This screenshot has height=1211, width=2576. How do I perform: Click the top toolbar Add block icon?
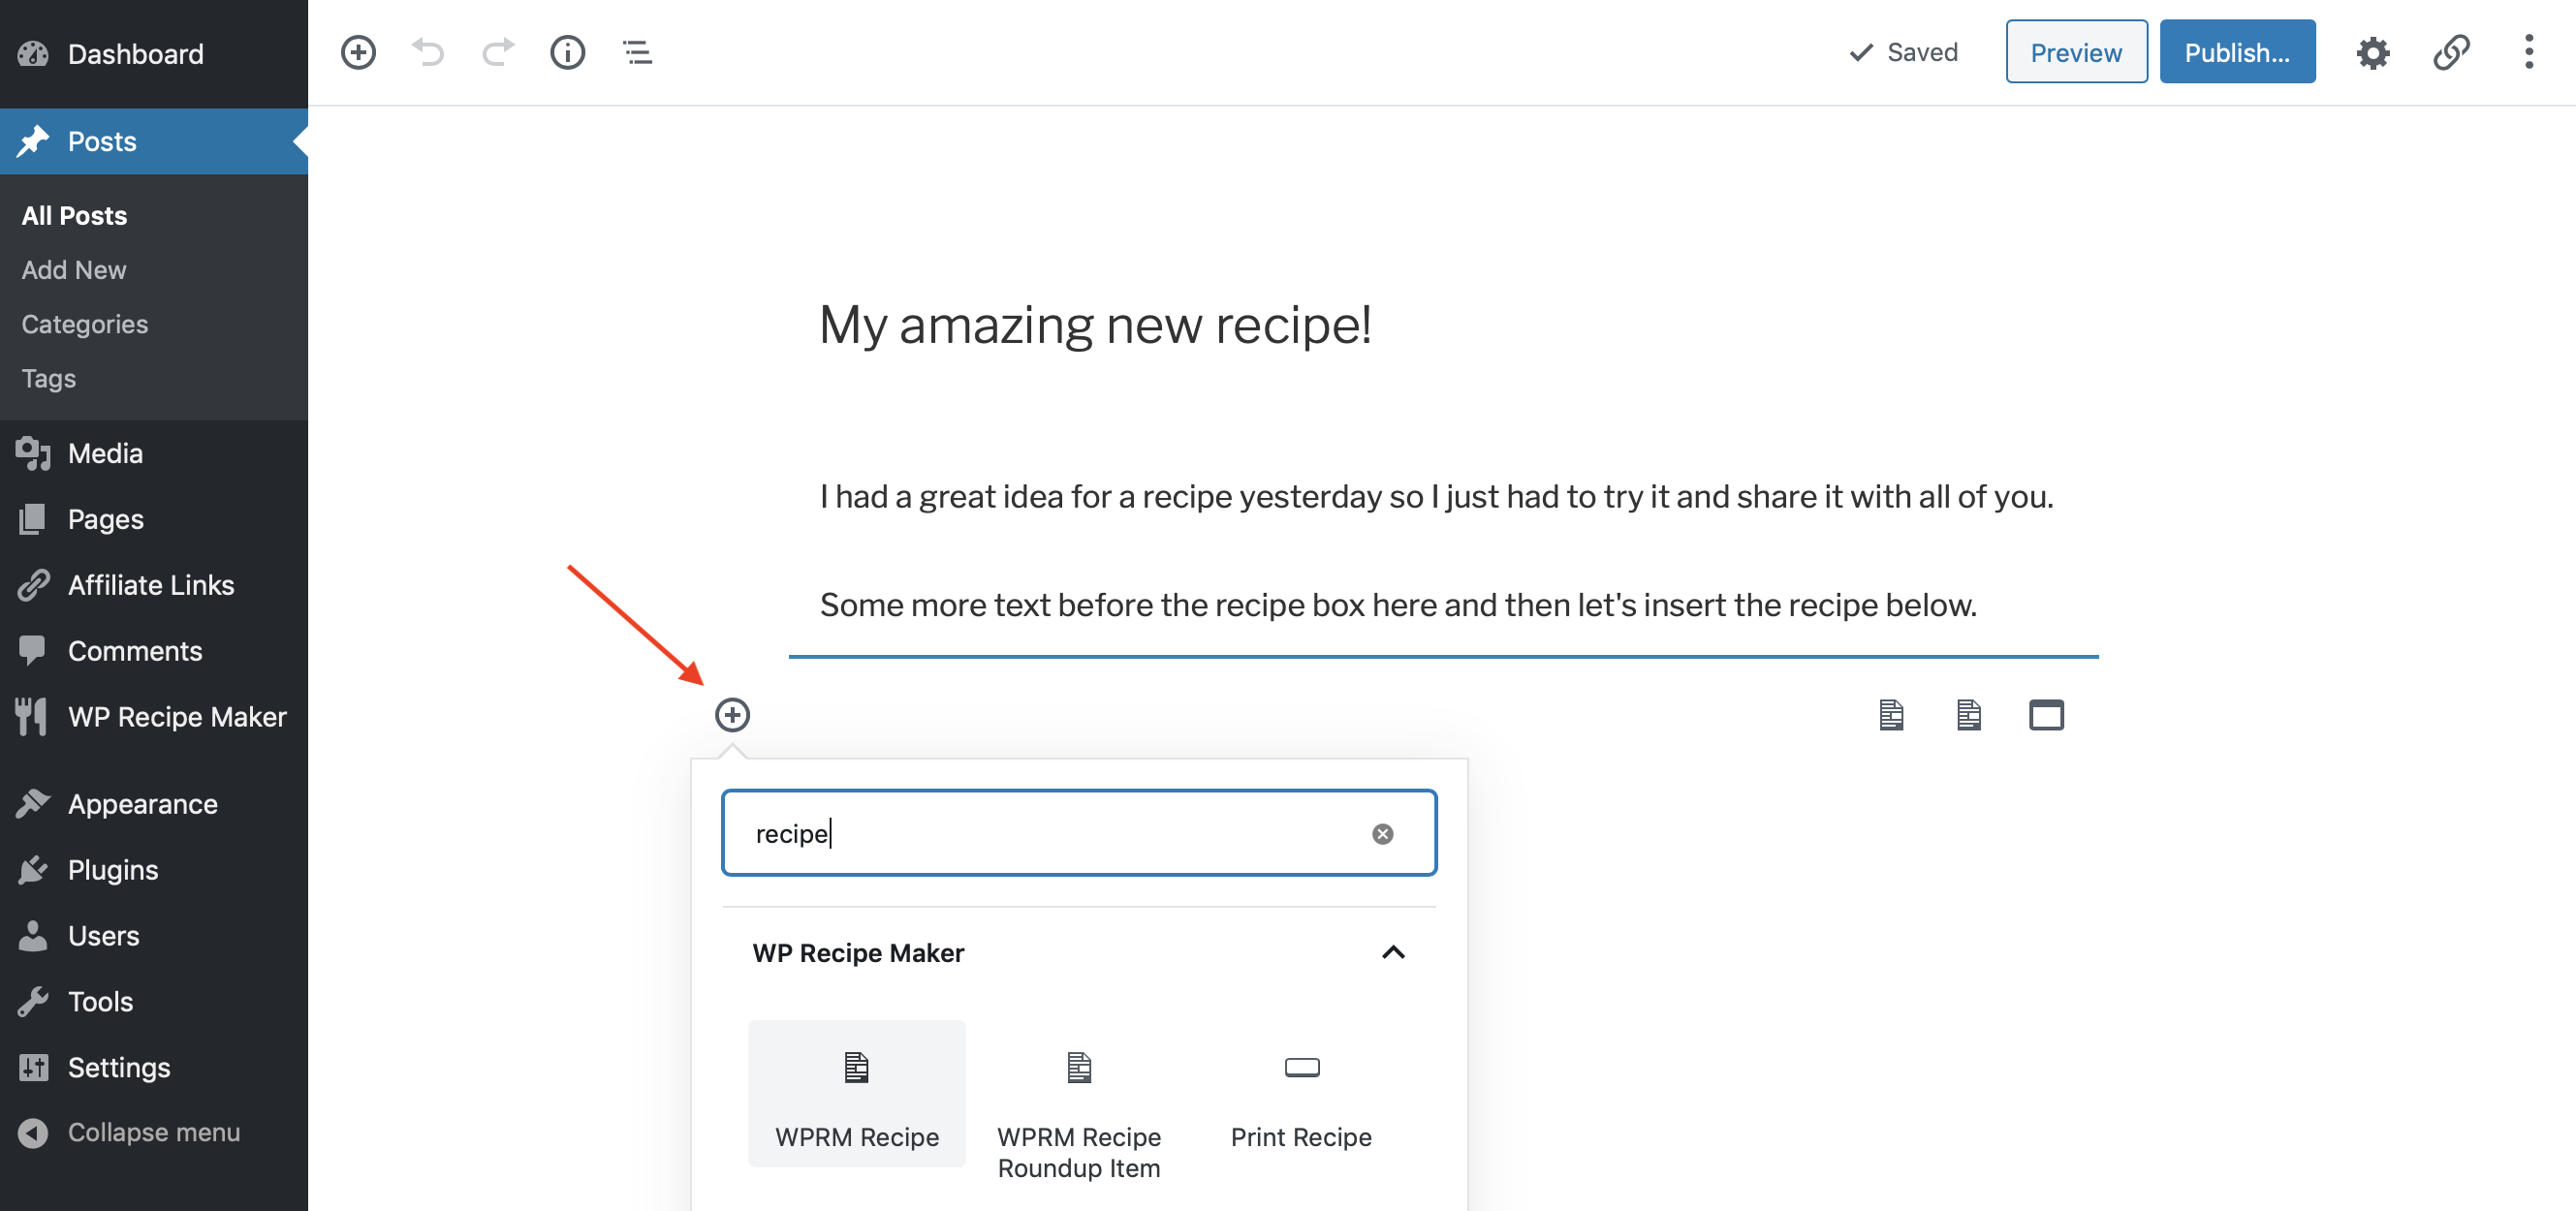coord(358,52)
